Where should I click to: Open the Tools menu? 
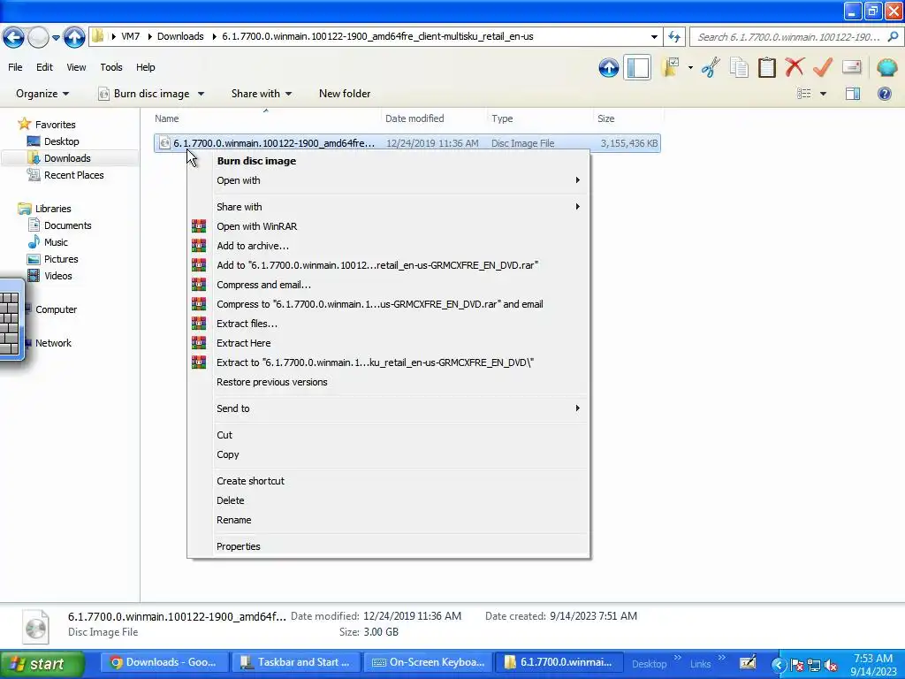point(111,67)
